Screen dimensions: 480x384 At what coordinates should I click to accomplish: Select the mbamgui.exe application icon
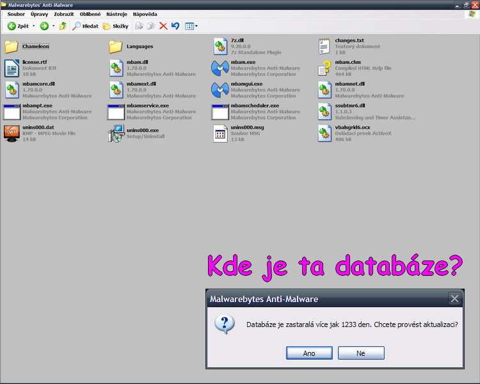220,90
